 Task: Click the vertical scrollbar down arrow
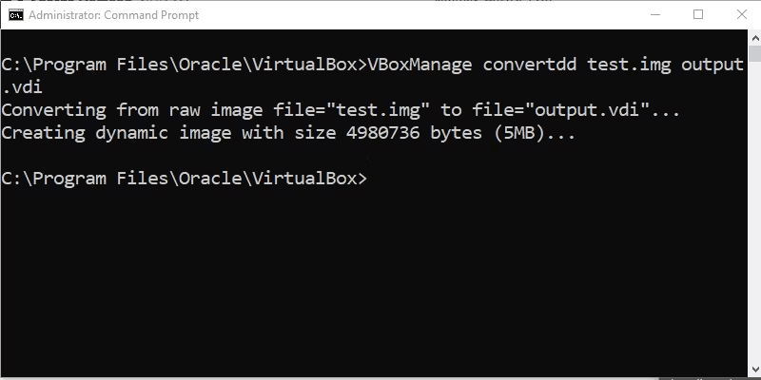pyautogui.click(x=754, y=369)
